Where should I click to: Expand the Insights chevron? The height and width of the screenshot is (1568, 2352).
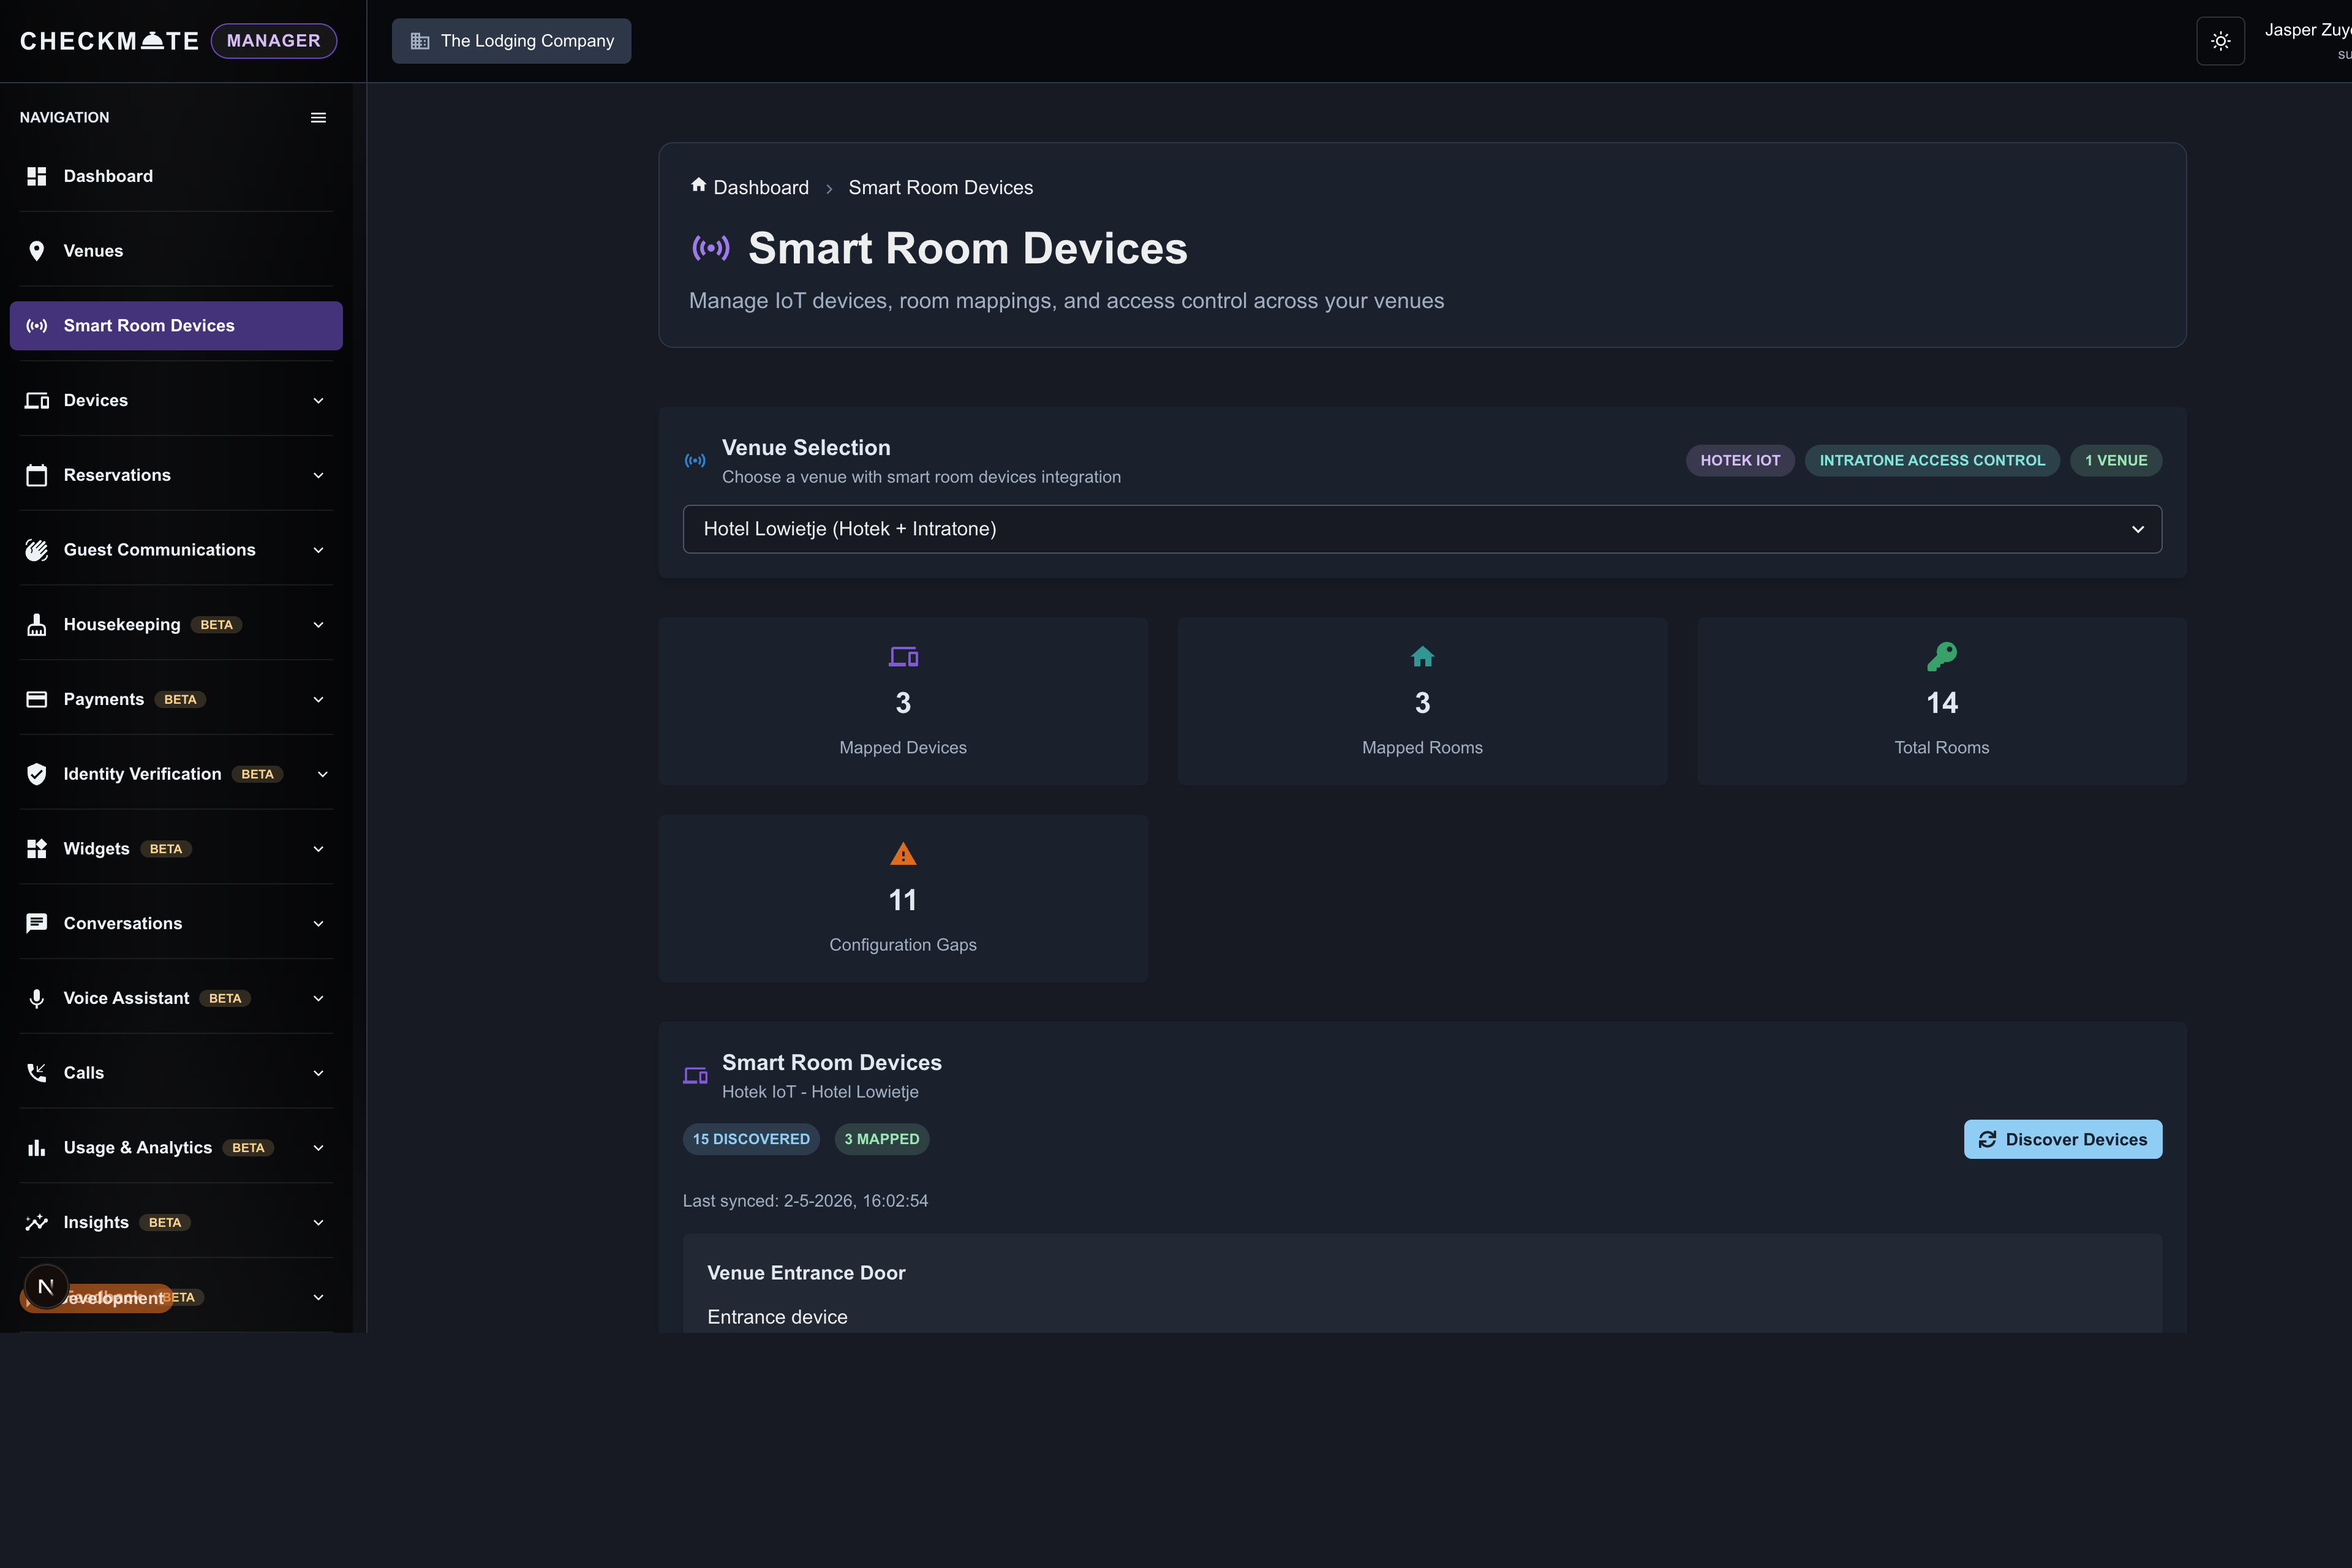pos(319,1222)
